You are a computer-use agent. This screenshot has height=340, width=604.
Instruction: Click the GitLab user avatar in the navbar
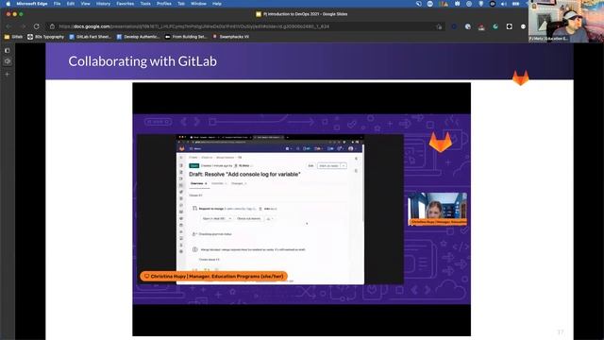click(352, 149)
